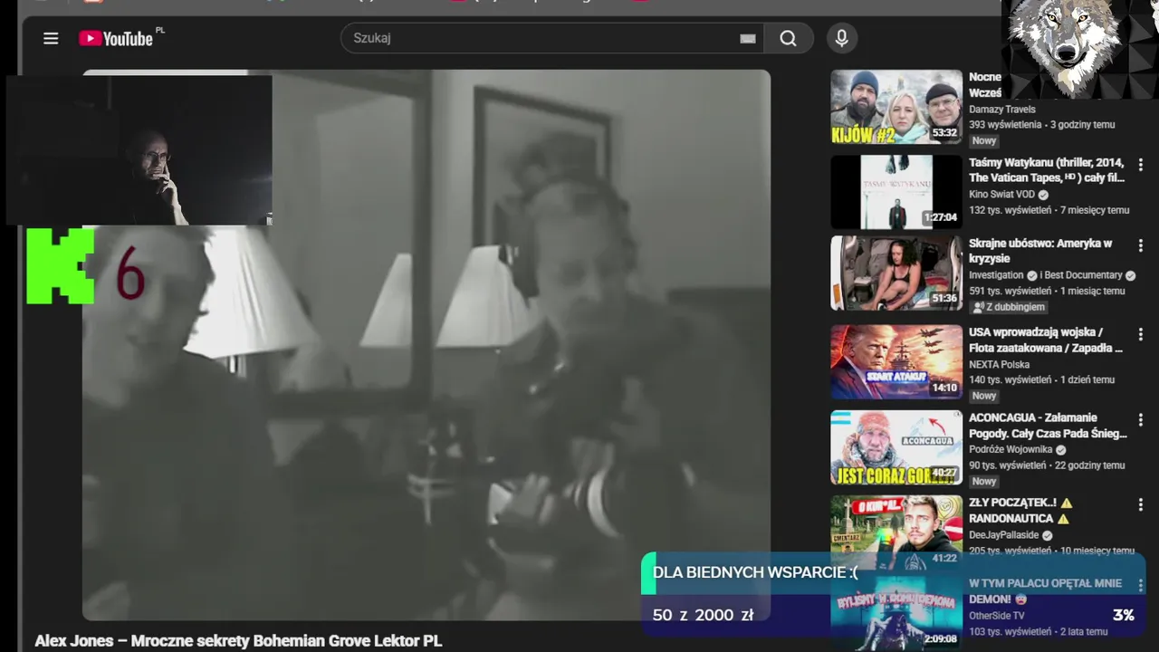
Task: Open the Byliśmy w domu demona thumbnail
Action: click(x=896, y=612)
